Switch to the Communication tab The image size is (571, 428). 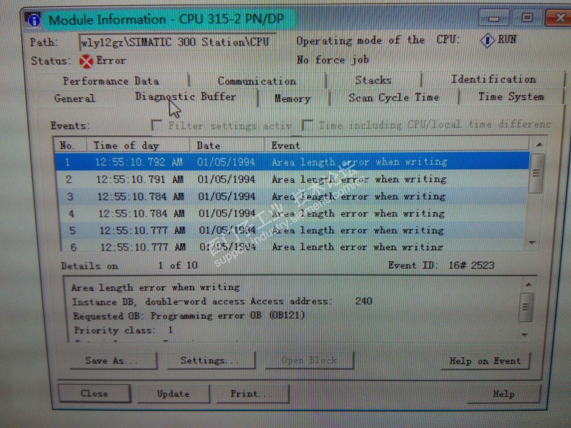coord(257,81)
